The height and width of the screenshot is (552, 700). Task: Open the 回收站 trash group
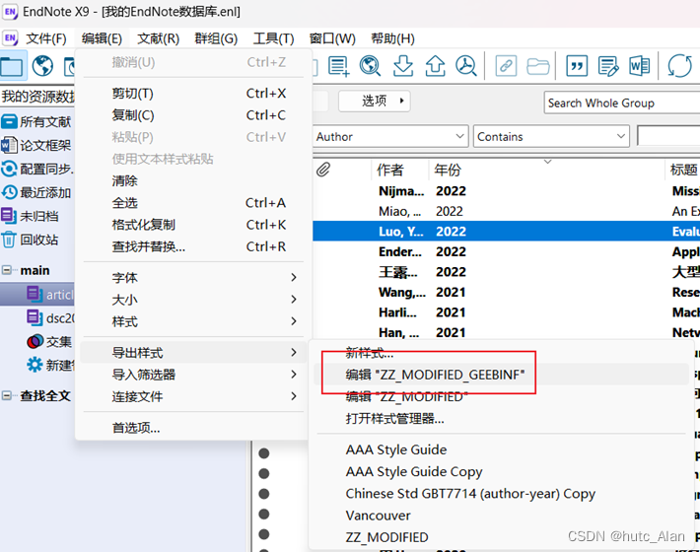click(31, 240)
